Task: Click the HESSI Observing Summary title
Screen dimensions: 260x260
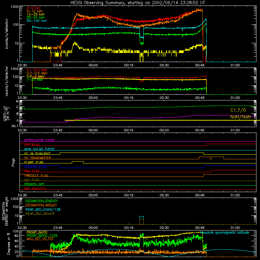Action: (x=137, y=3)
